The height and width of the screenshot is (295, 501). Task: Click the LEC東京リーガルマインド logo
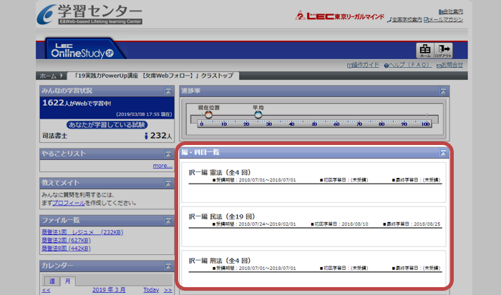[x=340, y=16]
